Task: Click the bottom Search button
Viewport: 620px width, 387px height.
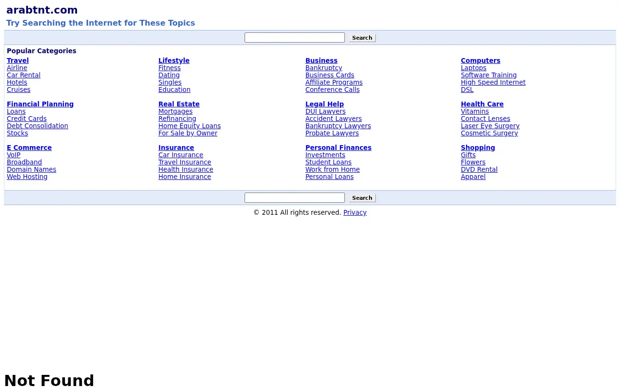Action: pyautogui.click(x=362, y=198)
